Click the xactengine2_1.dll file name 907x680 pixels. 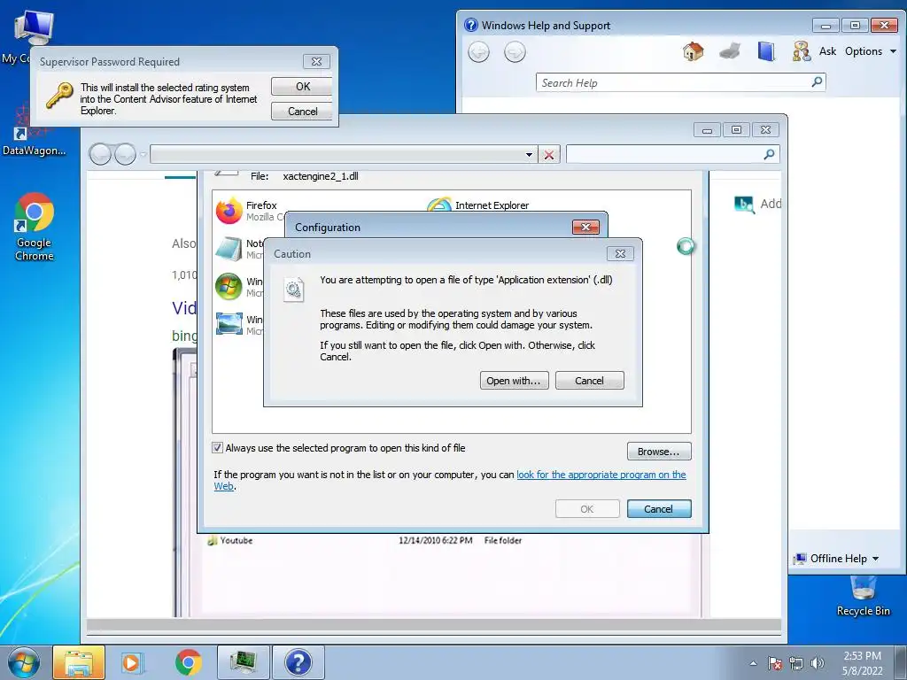click(321, 176)
